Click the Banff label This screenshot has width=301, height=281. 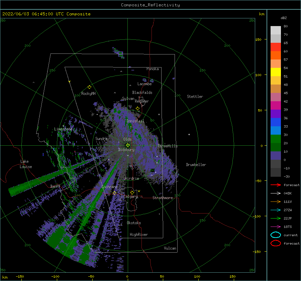pyautogui.click(x=55, y=186)
